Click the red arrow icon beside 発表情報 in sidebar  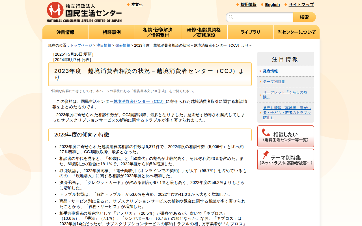[x=260, y=71]
